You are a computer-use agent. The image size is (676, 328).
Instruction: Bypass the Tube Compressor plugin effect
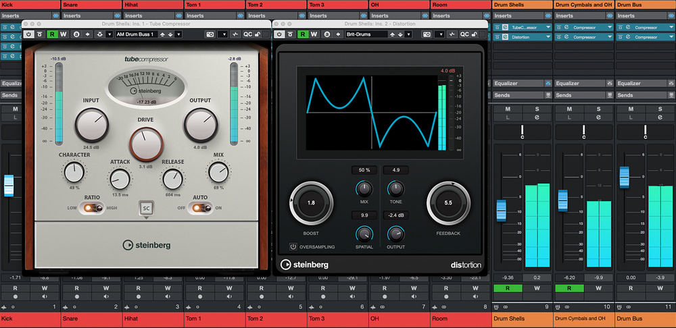click(40, 34)
